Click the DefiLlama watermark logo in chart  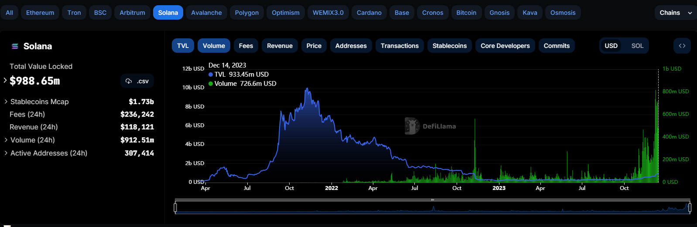click(x=412, y=126)
